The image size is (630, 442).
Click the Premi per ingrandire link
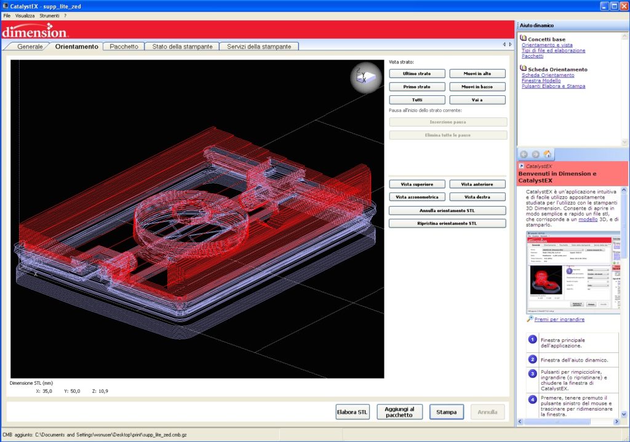559,320
